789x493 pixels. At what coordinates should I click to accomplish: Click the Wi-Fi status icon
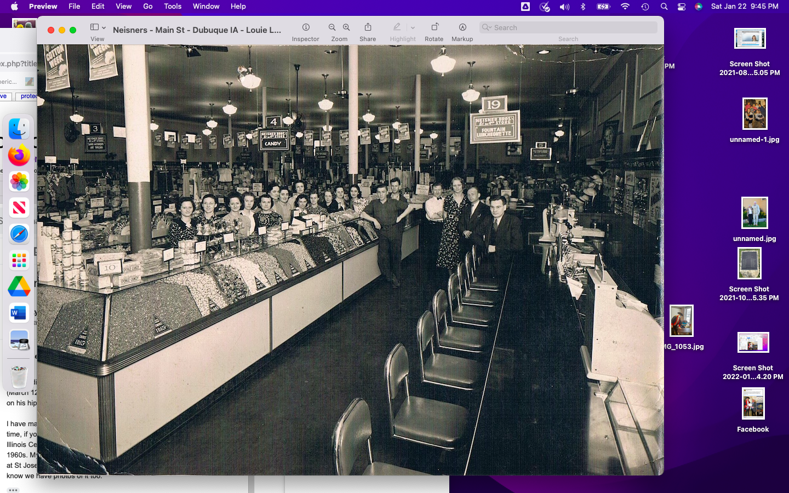[625, 7]
